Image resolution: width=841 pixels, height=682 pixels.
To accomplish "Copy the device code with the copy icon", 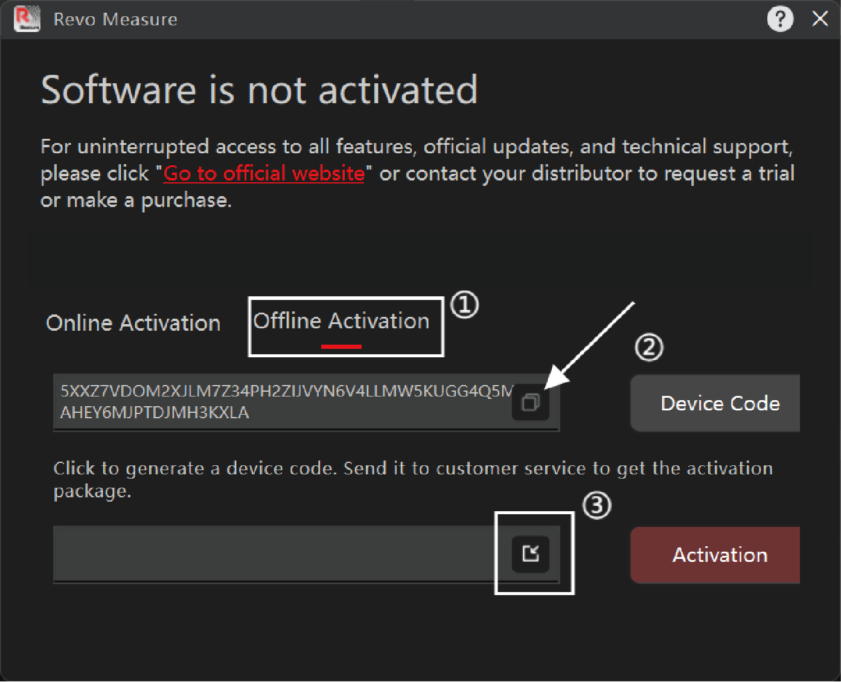I will [x=531, y=403].
